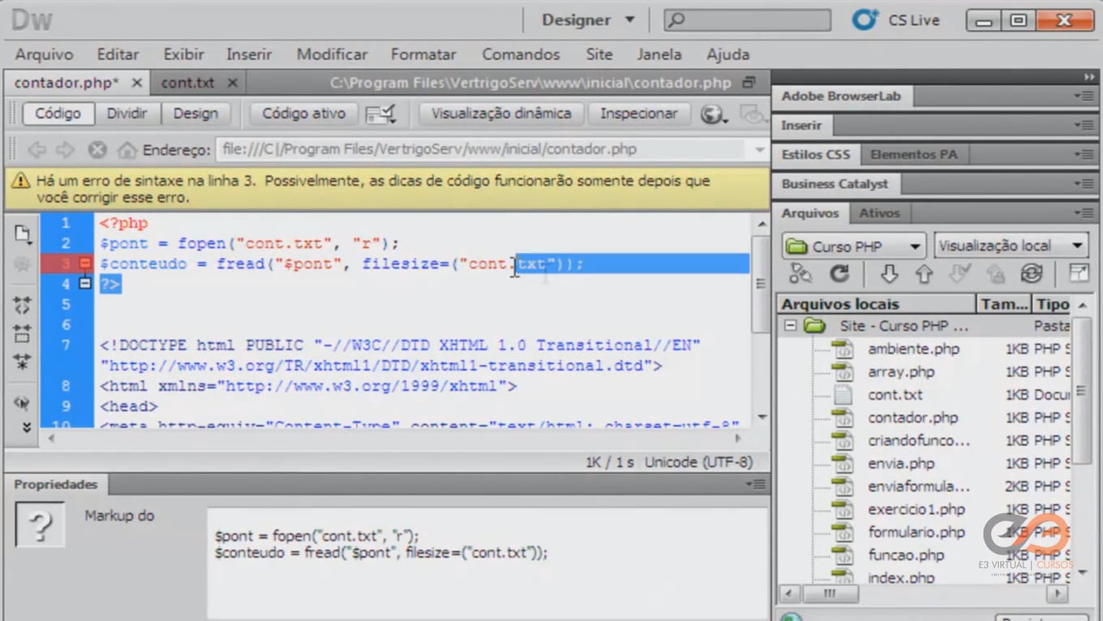Expand the Arquivos panel to show local and remote

tap(1079, 274)
